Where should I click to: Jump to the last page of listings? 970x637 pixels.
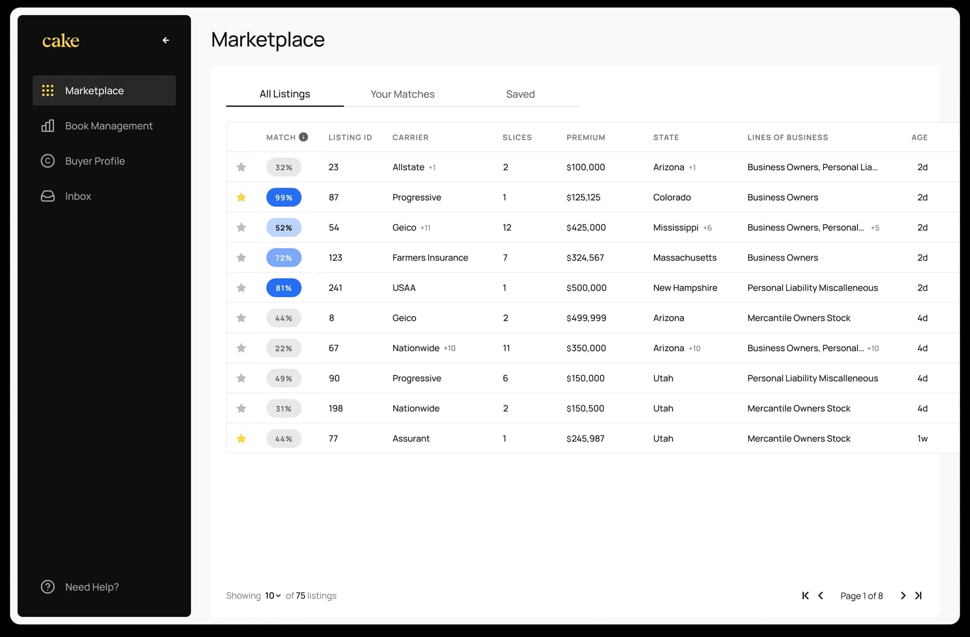click(918, 596)
